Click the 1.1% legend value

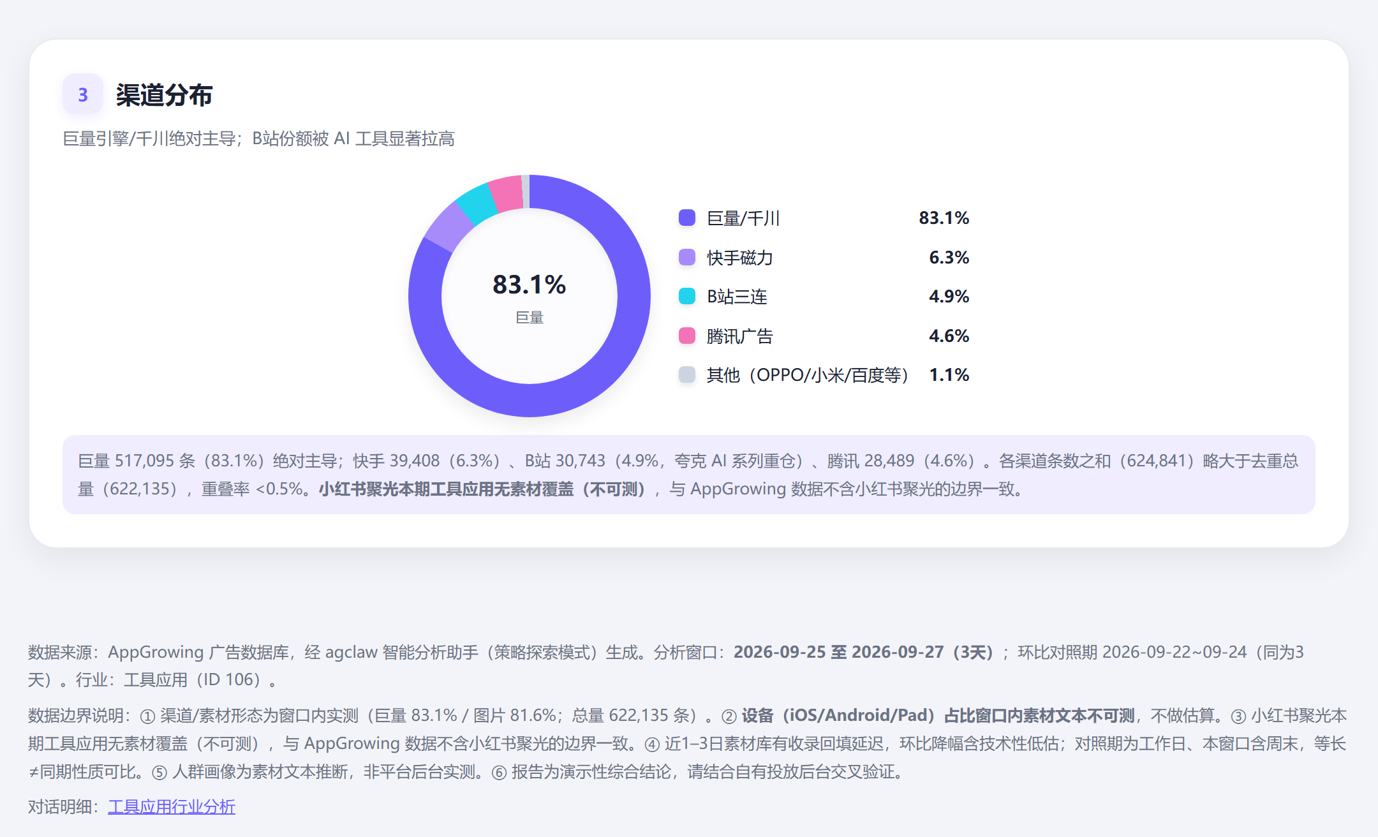tap(949, 375)
